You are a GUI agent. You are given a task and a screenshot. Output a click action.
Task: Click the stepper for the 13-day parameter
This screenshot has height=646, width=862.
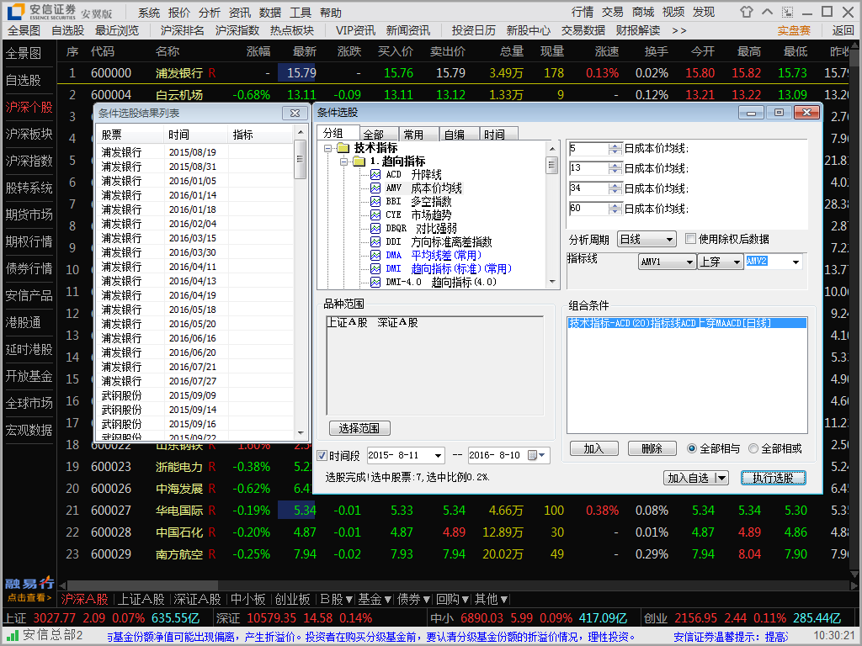click(x=615, y=168)
